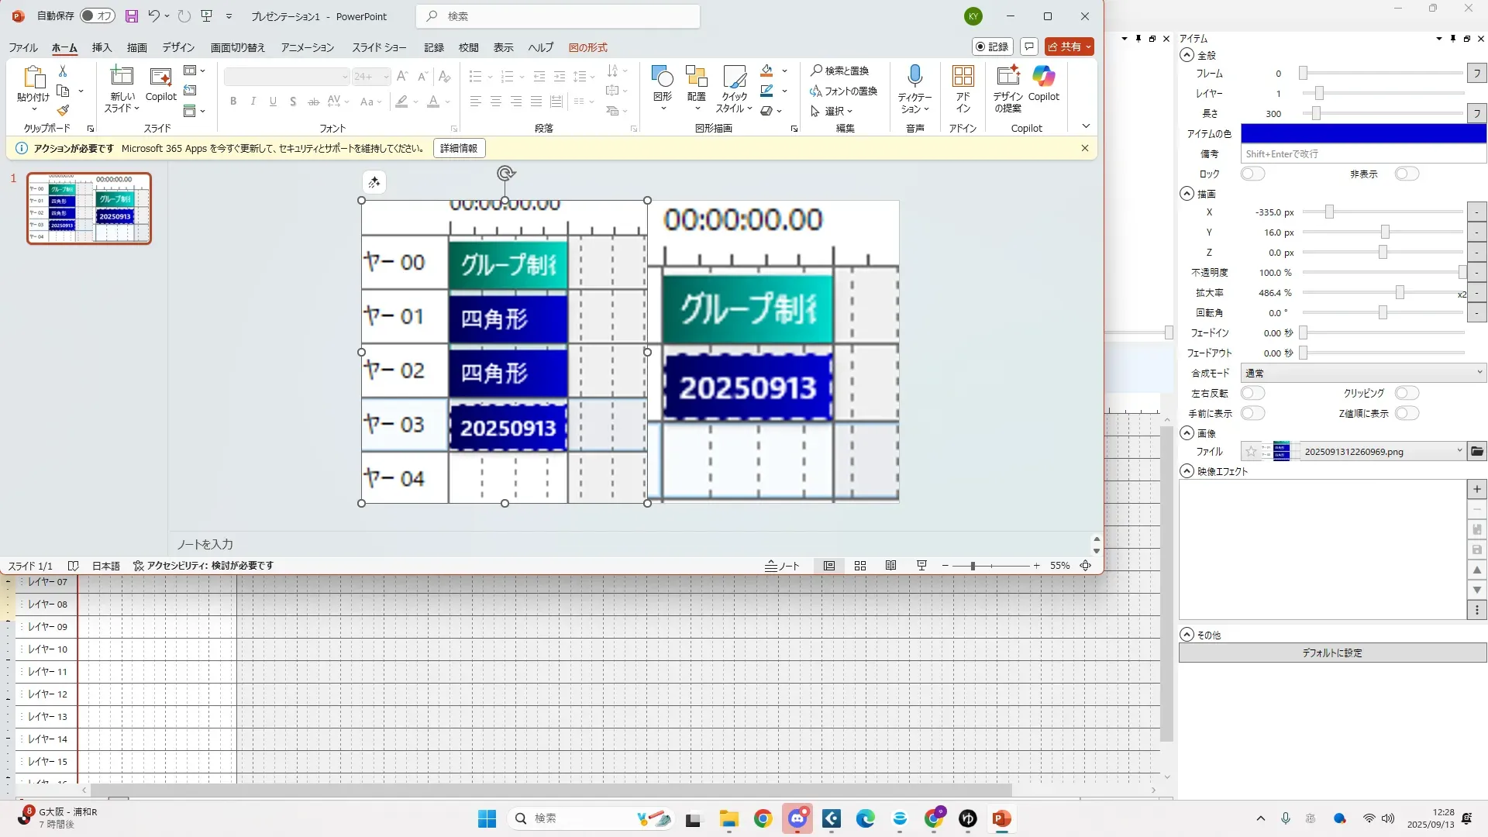Click the 詳細情報 button
Image resolution: width=1488 pixels, height=837 pixels.
pyautogui.click(x=459, y=148)
